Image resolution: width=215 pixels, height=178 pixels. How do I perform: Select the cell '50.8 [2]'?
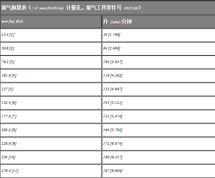(x=51, y=49)
